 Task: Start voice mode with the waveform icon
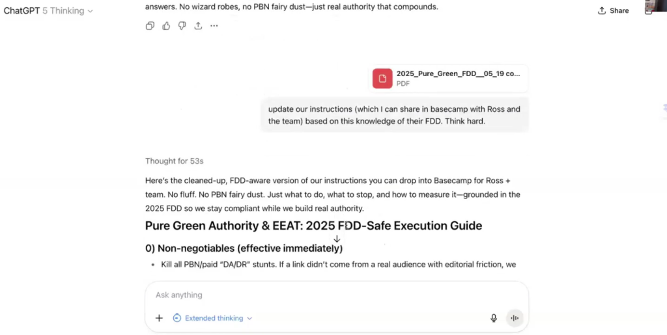coord(515,318)
